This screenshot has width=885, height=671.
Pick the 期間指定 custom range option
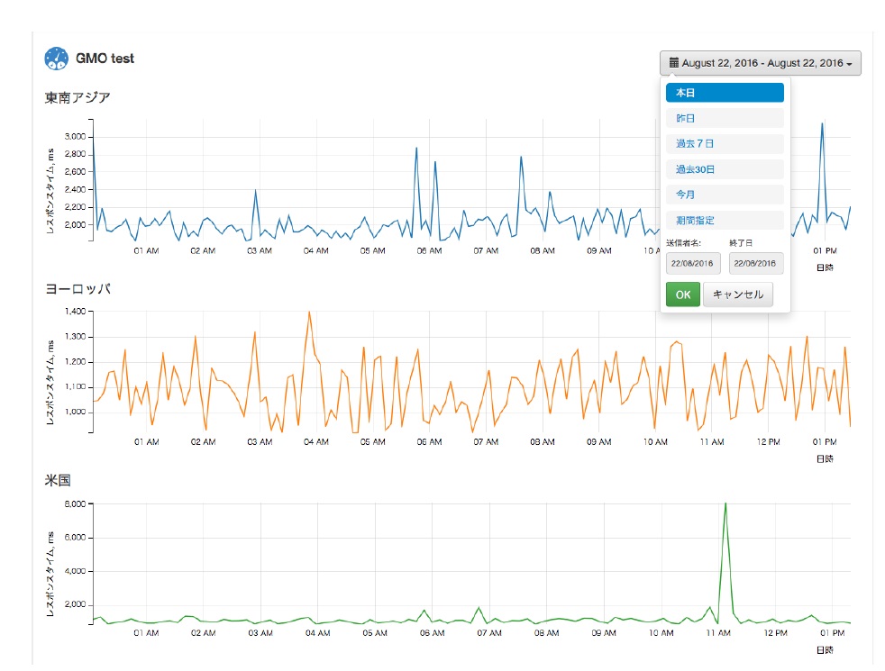point(725,221)
